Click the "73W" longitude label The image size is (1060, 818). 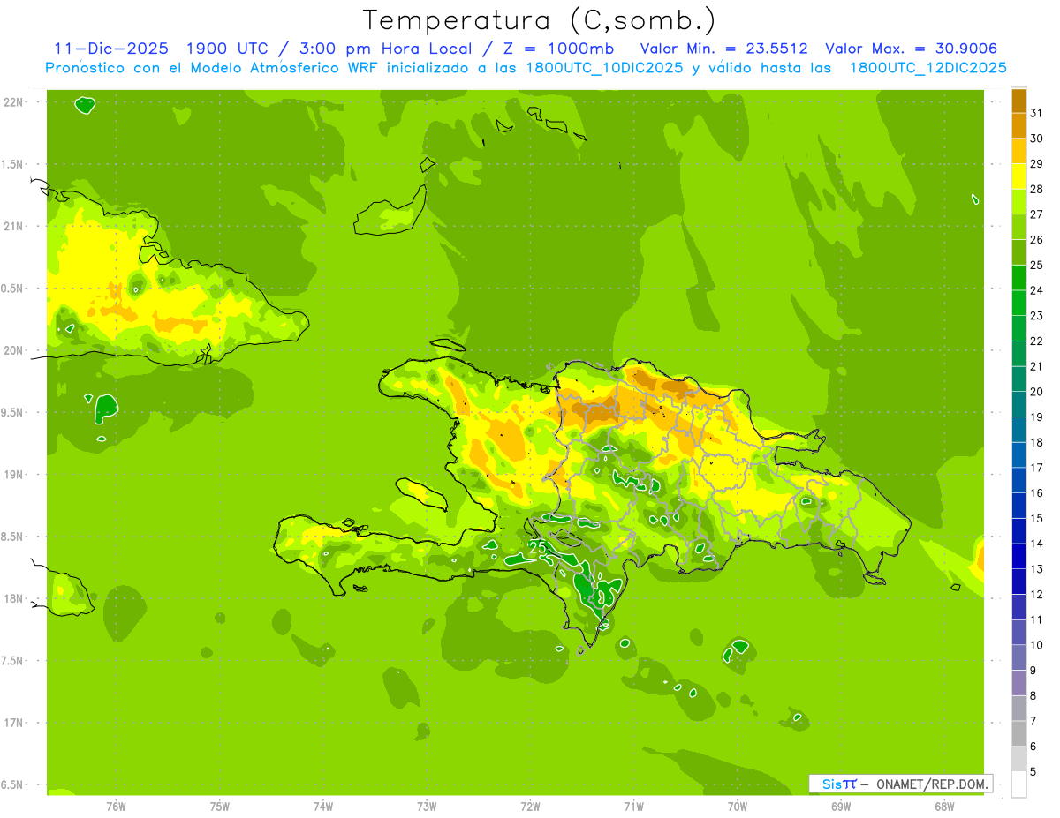[427, 807]
